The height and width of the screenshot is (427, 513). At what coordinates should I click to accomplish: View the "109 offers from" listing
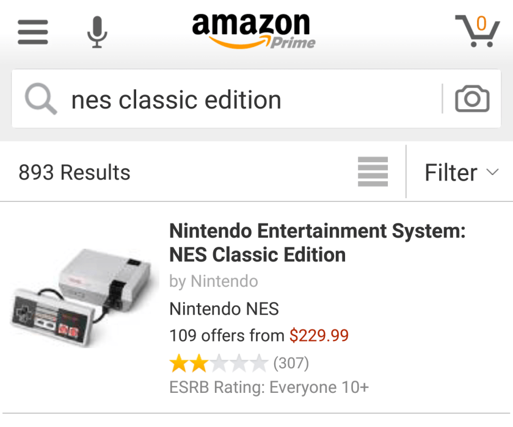click(227, 335)
